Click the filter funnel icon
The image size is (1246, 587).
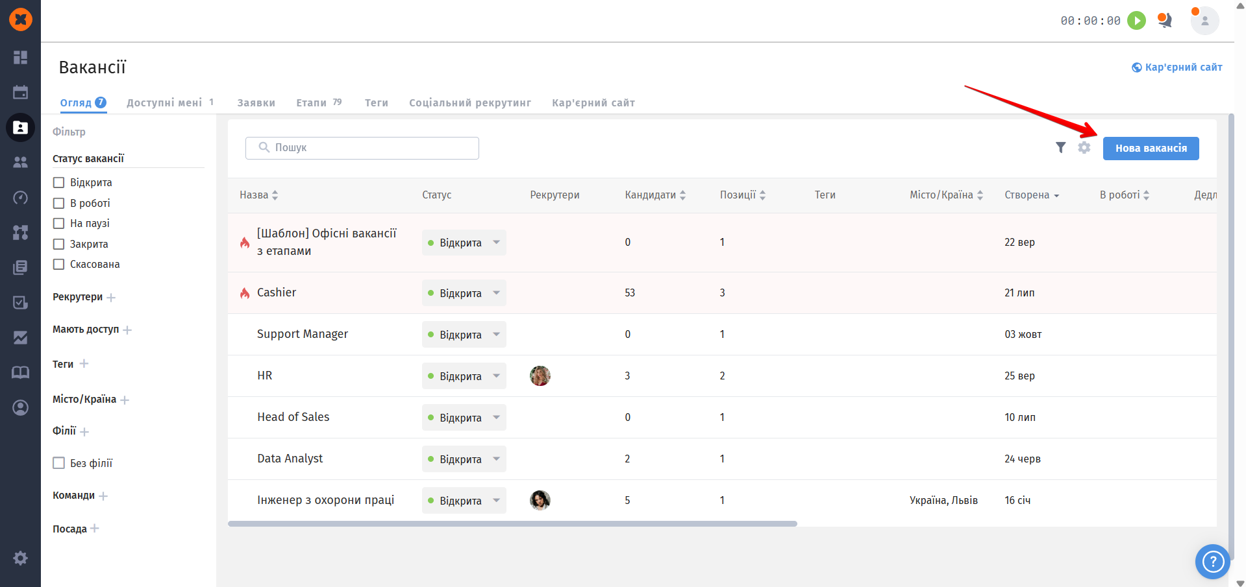tap(1060, 148)
